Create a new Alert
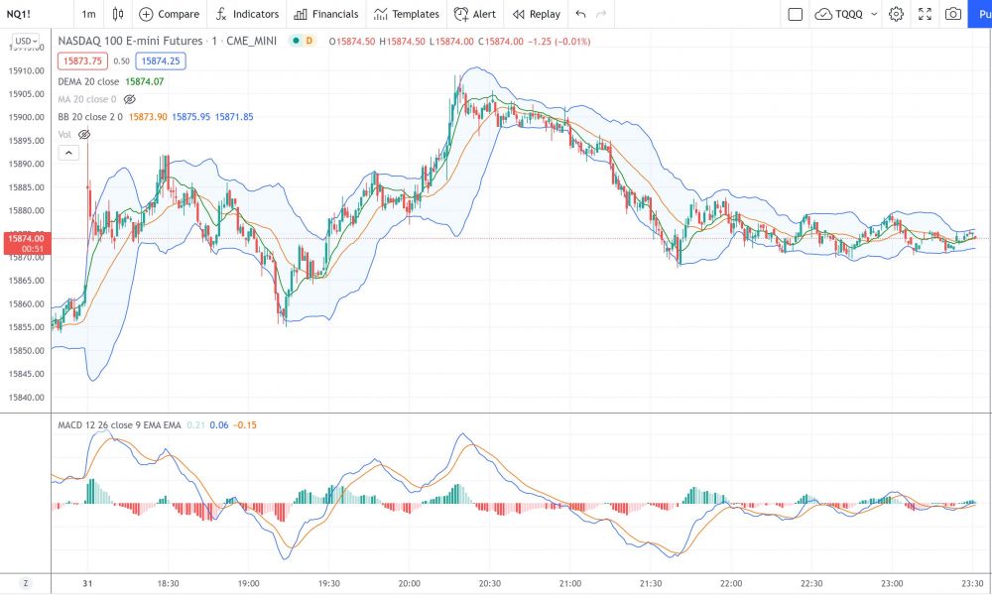992x595 pixels. [x=474, y=14]
